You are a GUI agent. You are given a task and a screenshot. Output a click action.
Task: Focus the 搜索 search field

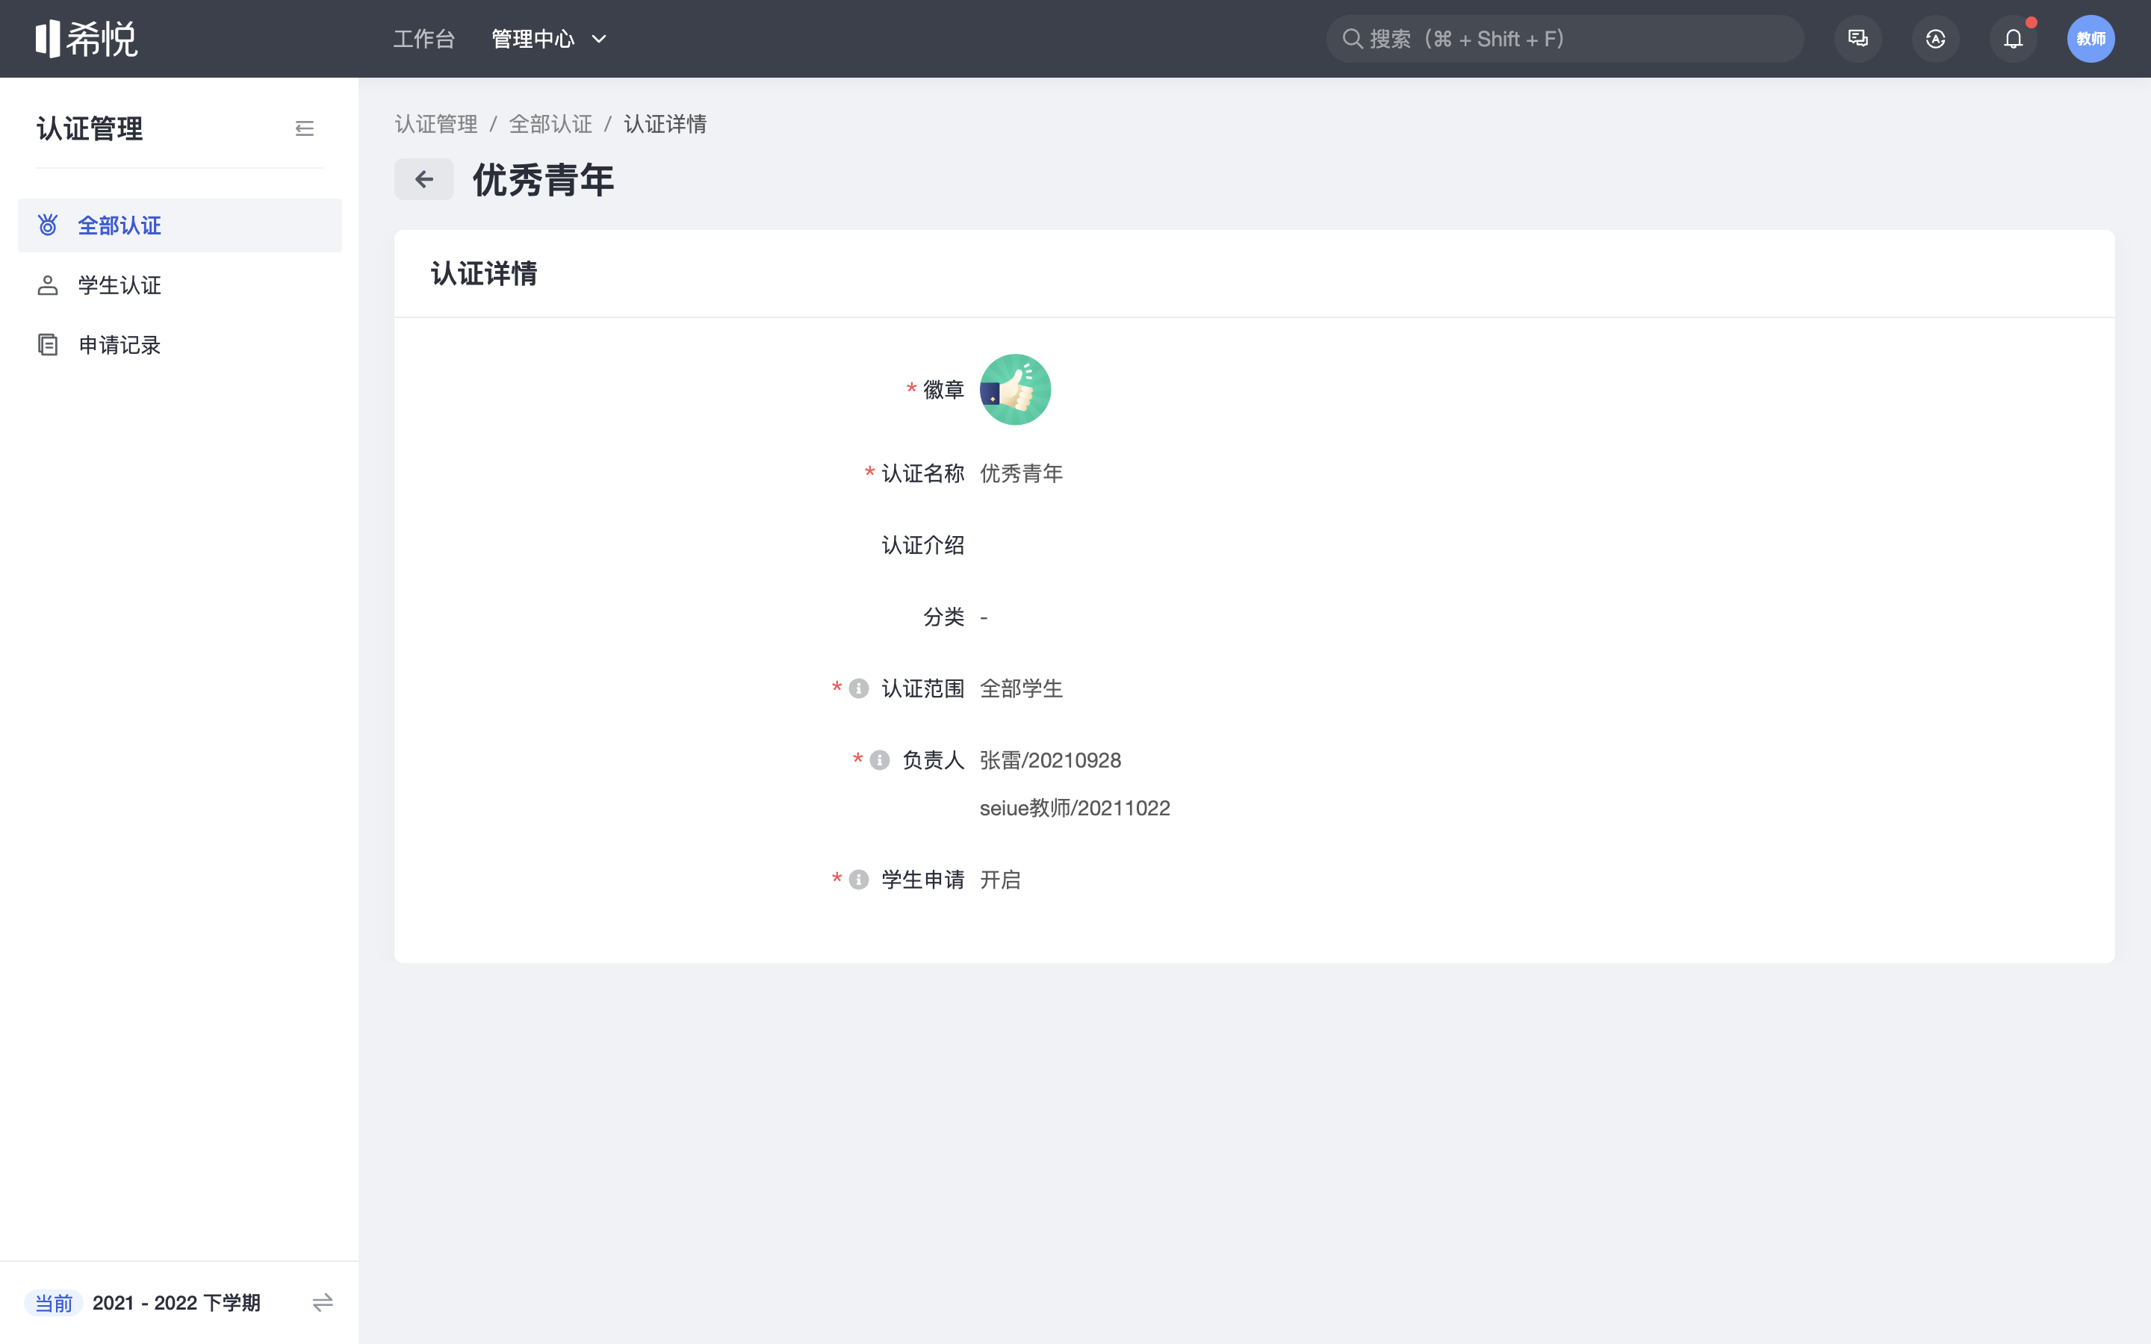[1565, 39]
